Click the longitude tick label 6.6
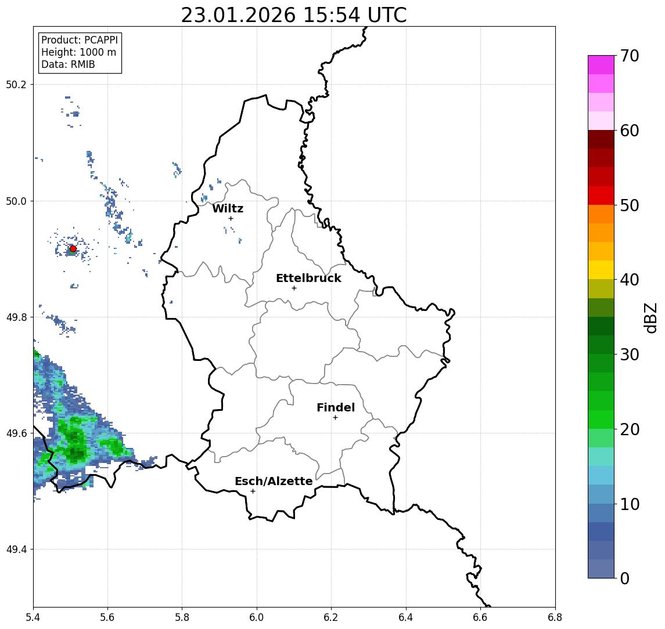 (x=480, y=617)
